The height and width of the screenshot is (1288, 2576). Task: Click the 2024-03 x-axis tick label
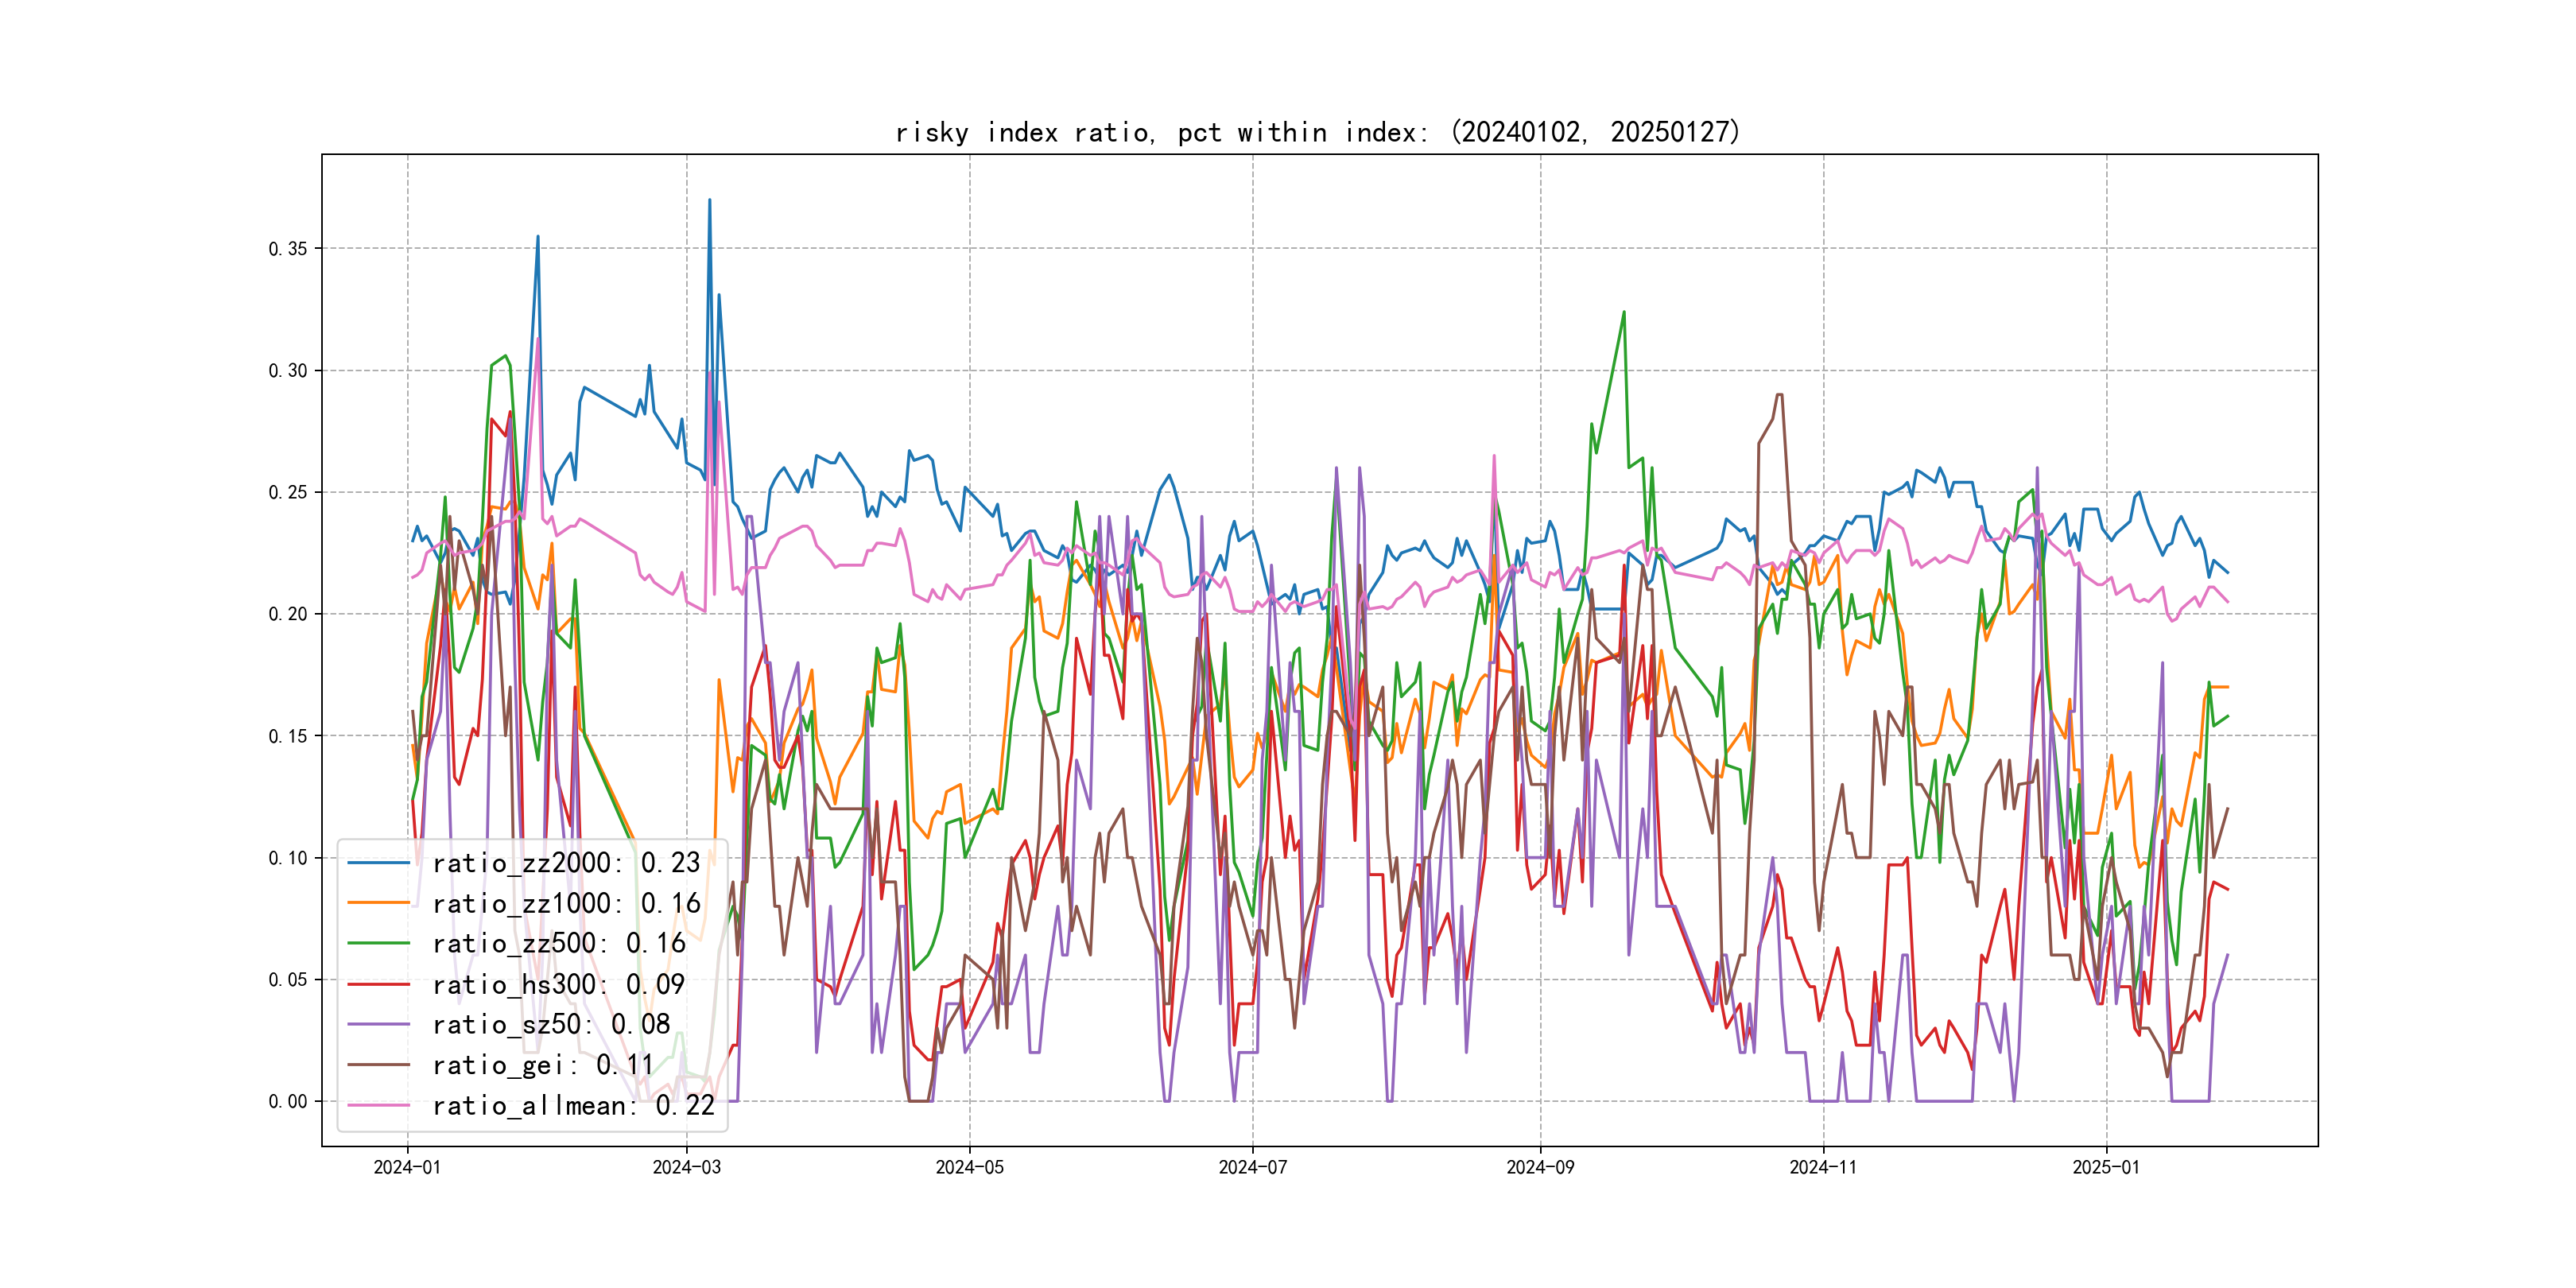[x=686, y=1168]
